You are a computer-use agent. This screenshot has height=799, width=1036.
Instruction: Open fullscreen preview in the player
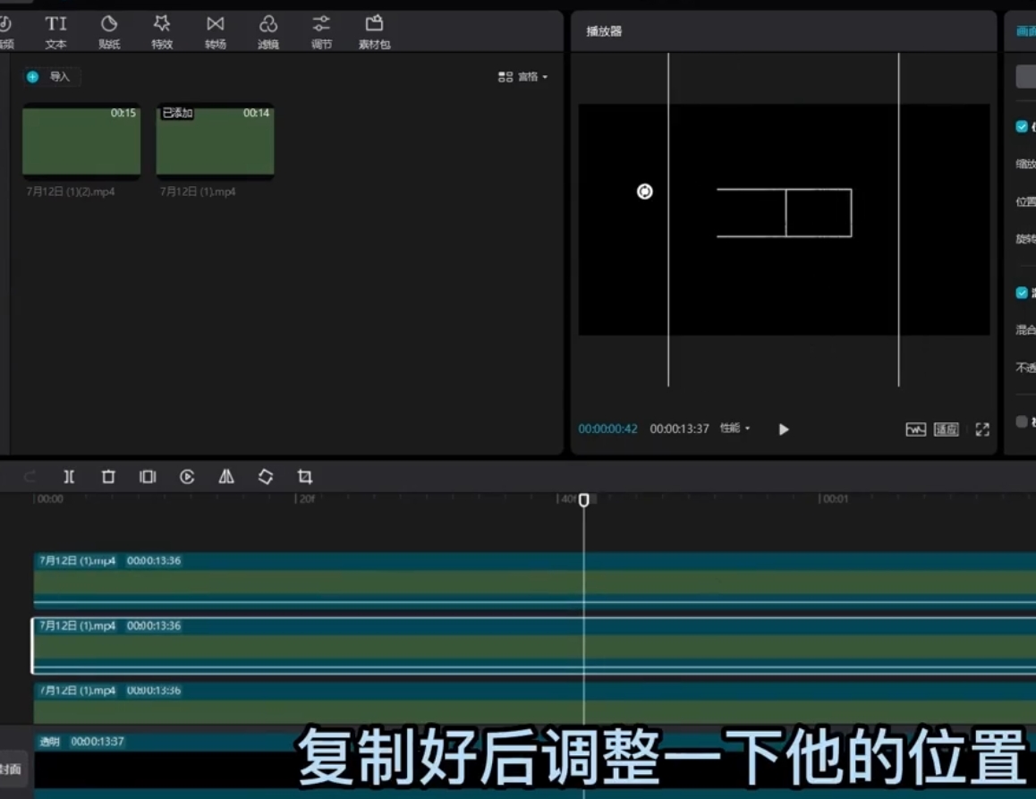pyautogui.click(x=982, y=429)
